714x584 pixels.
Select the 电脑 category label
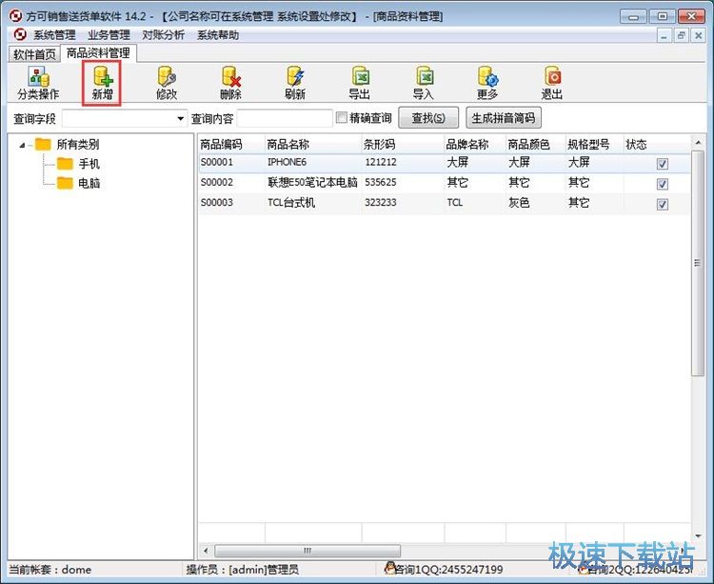point(89,183)
